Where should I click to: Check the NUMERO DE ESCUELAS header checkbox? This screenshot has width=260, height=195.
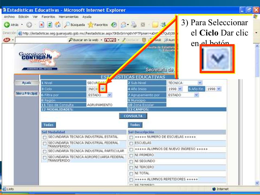[x=131, y=138]
